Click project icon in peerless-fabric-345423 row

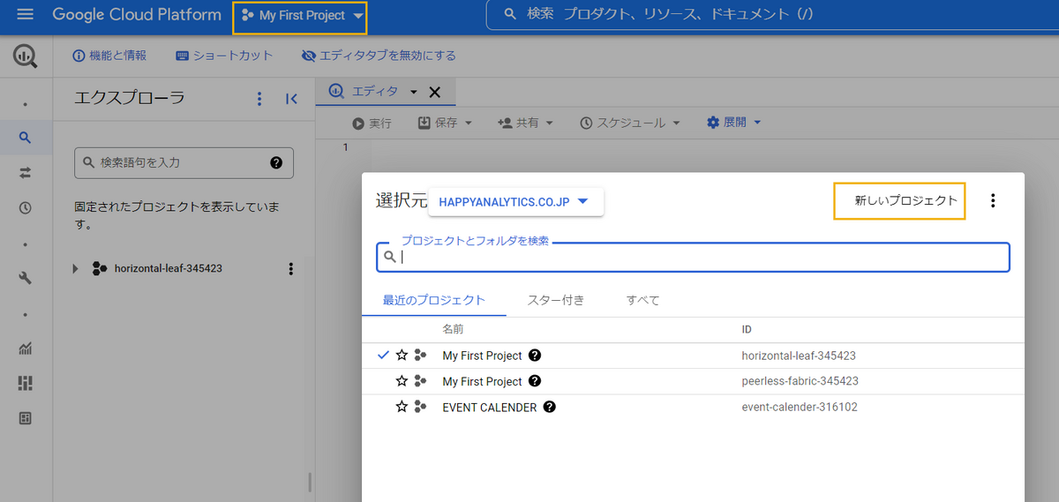pyautogui.click(x=420, y=381)
